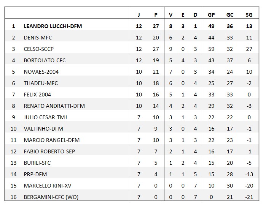Select CELSO-SCCP row name
Image resolution: width=266 pixels, height=205 pixels.
click(x=39, y=49)
